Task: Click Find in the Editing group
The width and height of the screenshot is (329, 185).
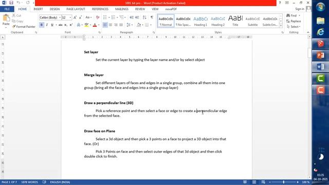Action: click(x=291, y=15)
